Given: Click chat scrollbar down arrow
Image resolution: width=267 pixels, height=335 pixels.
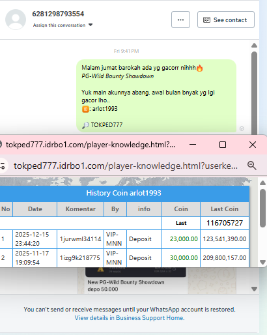Looking at the screenshot, I should pyautogui.click(x=254, y=289).
